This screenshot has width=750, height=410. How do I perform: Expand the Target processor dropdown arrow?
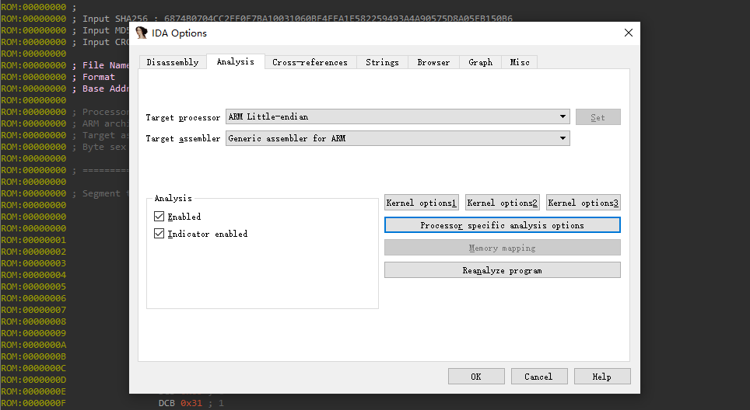tap(562, 116)
